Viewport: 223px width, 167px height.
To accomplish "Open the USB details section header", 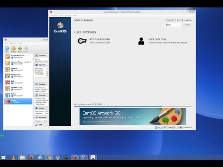I will [x=41, y=125].
